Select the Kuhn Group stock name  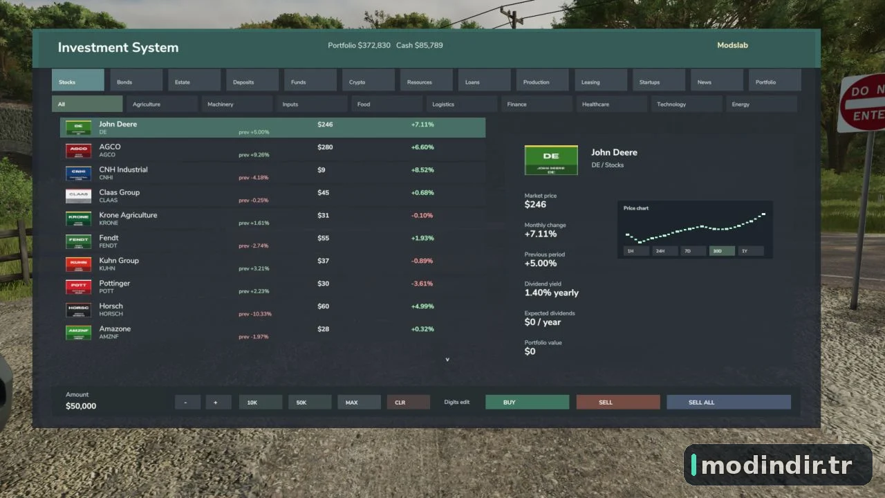[119, 261]
